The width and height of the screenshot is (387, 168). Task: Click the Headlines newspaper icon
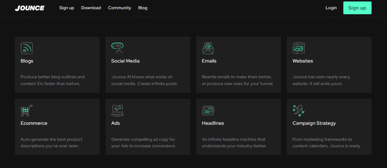click(x=208, y=110)
